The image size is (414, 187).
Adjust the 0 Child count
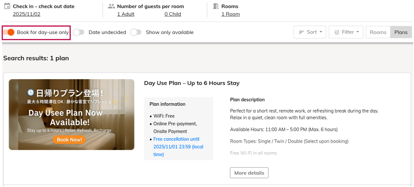click(x=172, y=14)
